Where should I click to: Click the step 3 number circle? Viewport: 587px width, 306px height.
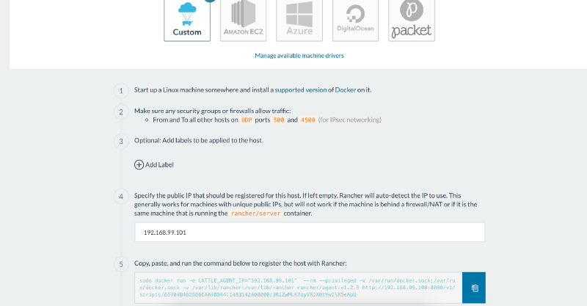pyautogui.click(x=121, y=141)
